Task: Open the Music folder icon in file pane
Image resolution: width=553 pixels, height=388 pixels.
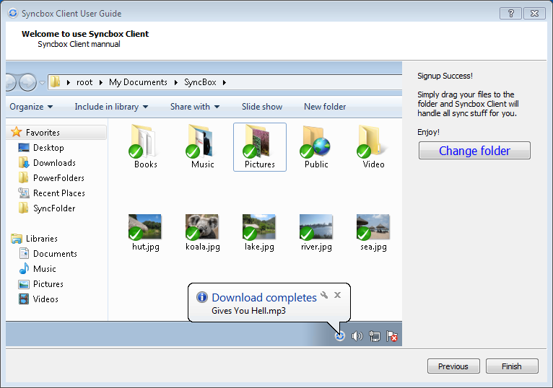Action: [201, 146]
